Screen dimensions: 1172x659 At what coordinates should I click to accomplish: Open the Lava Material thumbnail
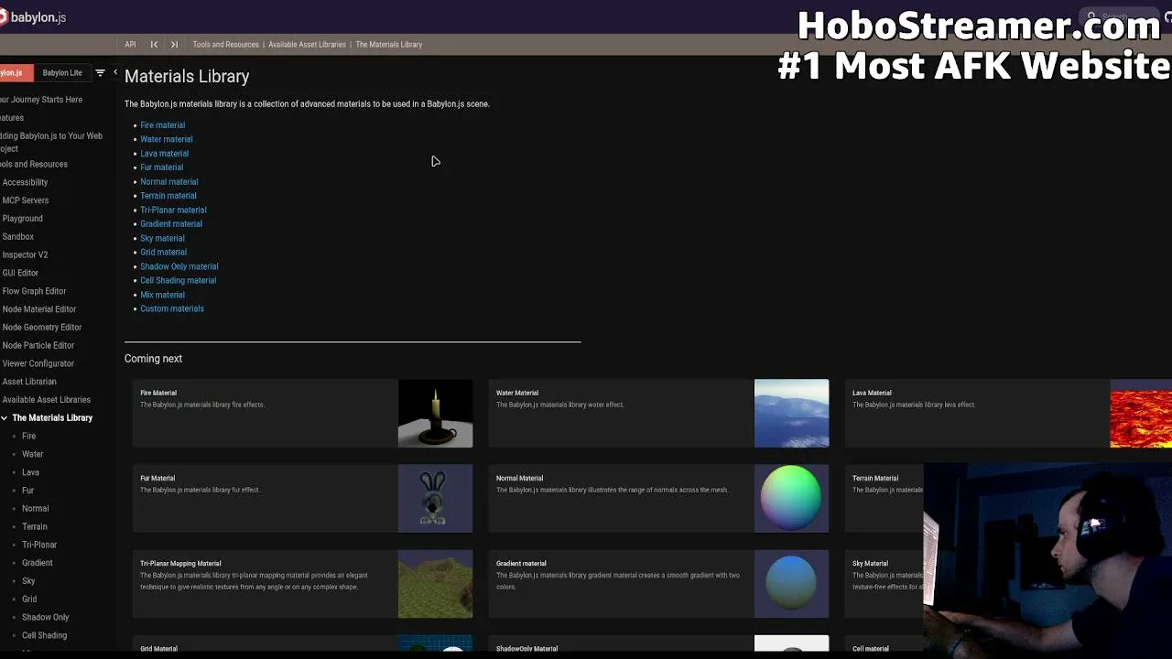click(x=1141, y=414)
